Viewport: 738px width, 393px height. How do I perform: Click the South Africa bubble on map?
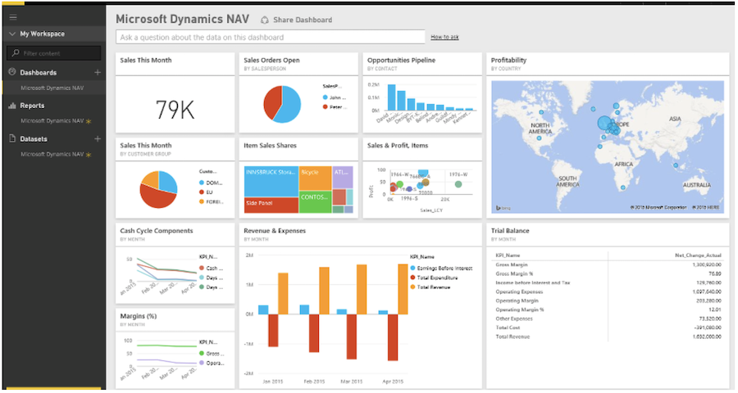(622, 187)
